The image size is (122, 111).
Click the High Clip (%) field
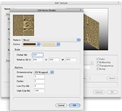click(39, 91)
